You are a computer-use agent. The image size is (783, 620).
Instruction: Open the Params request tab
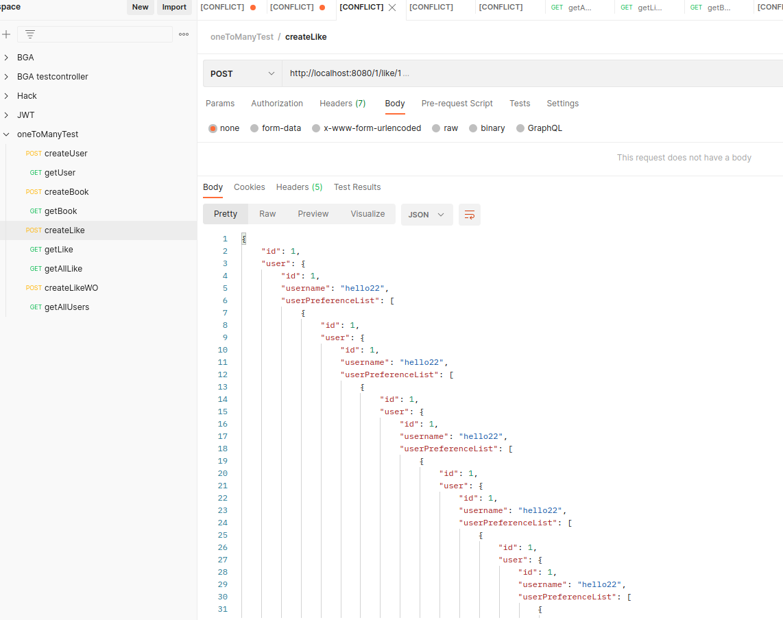(219, 104)
